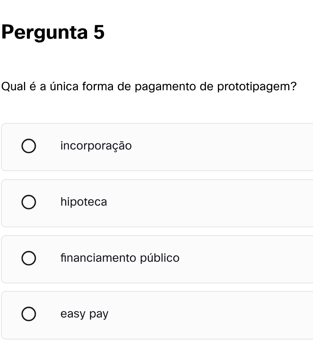The width and height of the screenshot is (313, 352).
Task: Click the word "pay" in last option
Action: [99, 315]
